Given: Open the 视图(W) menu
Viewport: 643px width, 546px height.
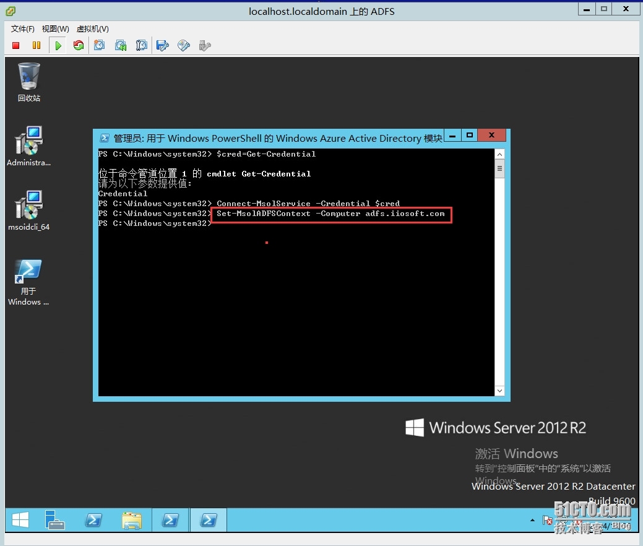Looking at the screenshot, I should [55, 28].
